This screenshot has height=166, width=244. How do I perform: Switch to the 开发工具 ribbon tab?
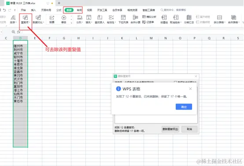pos(102,10)
